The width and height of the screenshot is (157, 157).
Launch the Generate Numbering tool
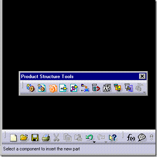107,88
